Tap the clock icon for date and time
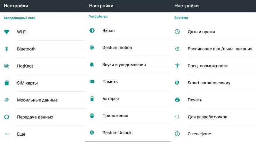256x142 pixels. tap(177, 32)
